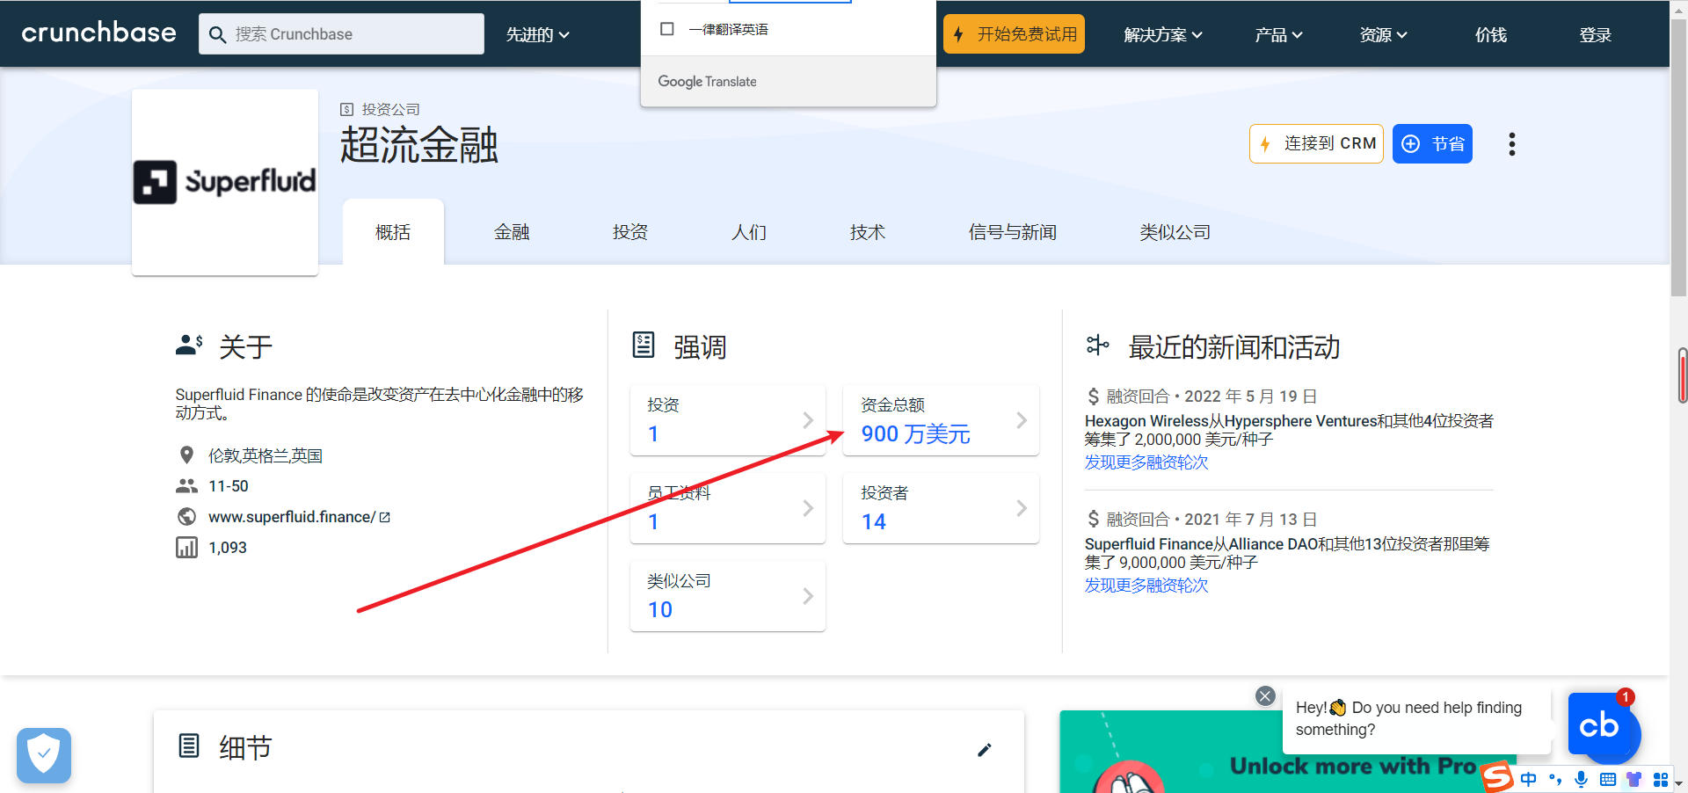Open www.superfluid.finance/ website link
The image size is (1688, 793).
(292, 517)
